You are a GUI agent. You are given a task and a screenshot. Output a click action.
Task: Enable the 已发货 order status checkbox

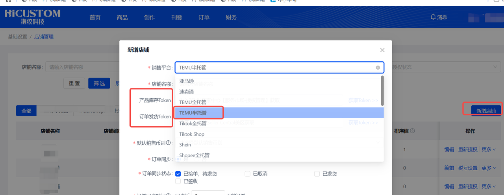317,174
